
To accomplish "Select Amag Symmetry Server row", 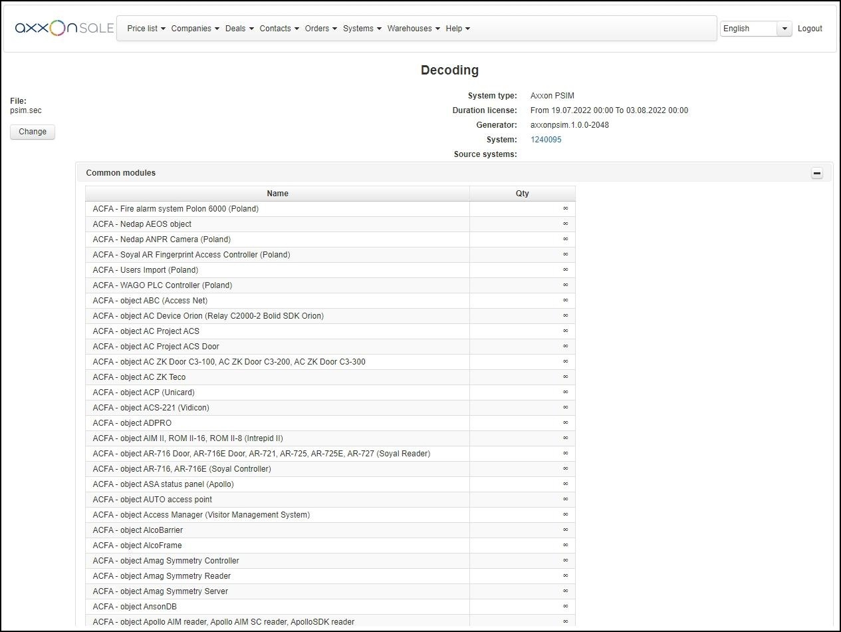I will [330, 591].
